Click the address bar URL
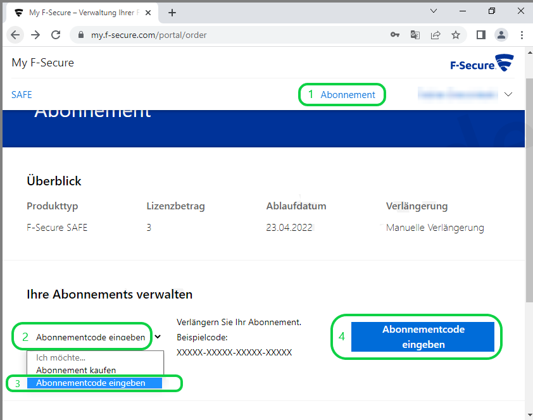Screen dimensions: 533x420 (149, 35)
